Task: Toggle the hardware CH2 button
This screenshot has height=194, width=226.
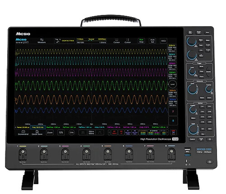Action: click(202, 111)
